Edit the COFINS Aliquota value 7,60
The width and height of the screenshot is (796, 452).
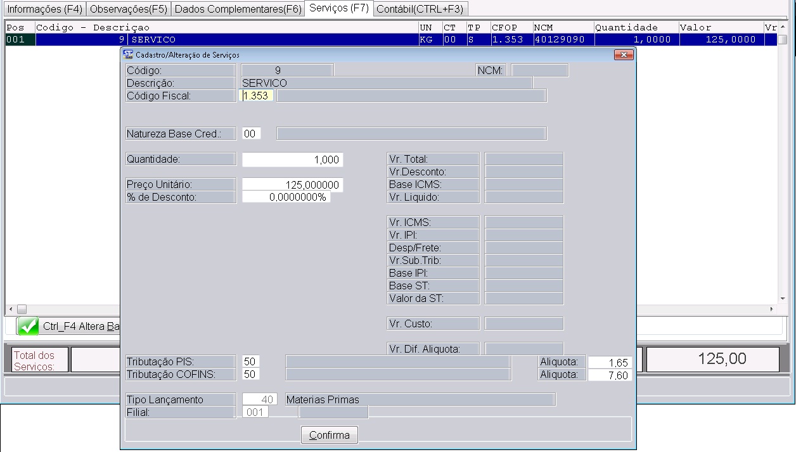[x=610, y=375]
